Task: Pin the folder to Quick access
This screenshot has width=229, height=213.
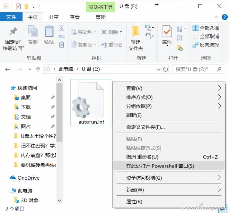Action: point(13,39)
